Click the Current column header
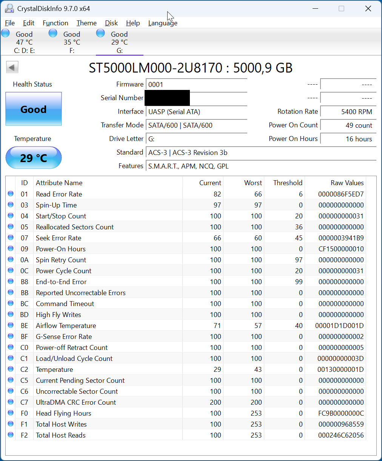 203,183
